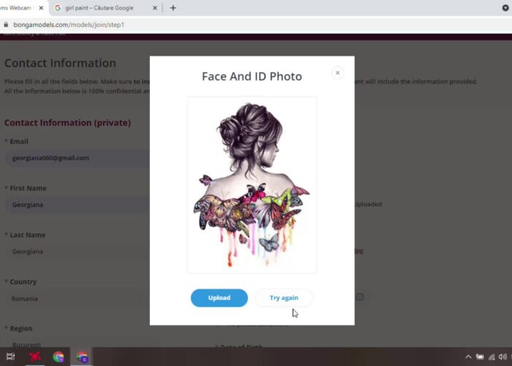Toggle the checkbox on the right side of the form
The width and height of the screenshot is (512, 366).
click(x=360, y=297)
